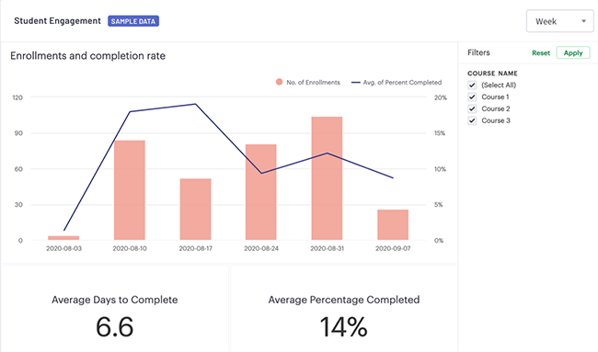The image size is (598, 352).
Task: Select the 2020-08-10 enrollment bar
Action: (x=130, y=190)
